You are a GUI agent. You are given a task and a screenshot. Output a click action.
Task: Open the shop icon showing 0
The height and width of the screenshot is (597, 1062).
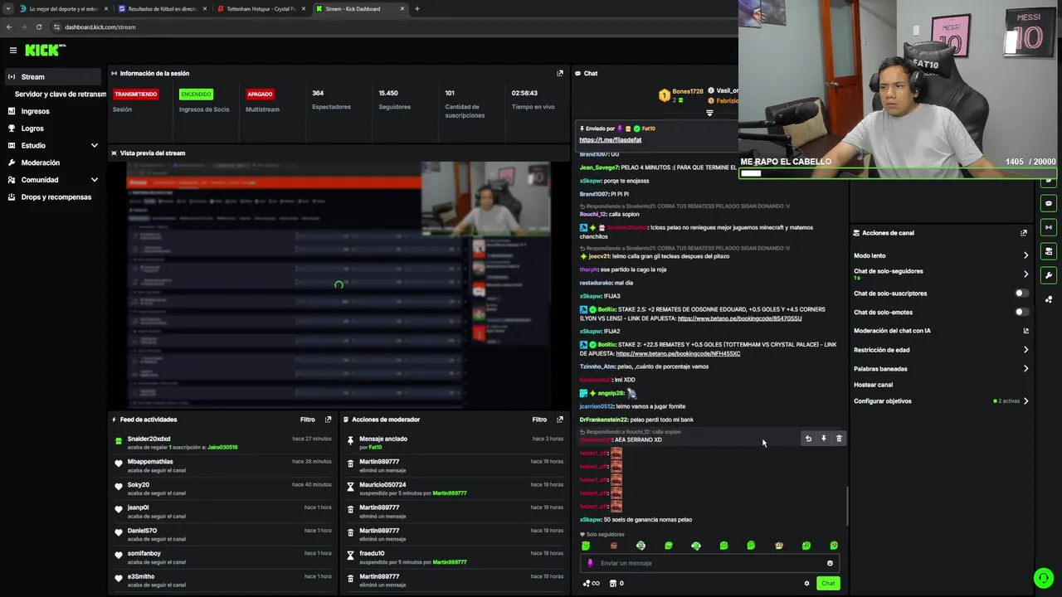(616, 584)
